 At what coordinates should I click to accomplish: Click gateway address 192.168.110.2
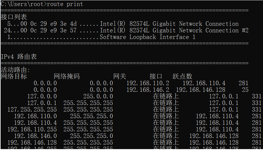[148, 83]
